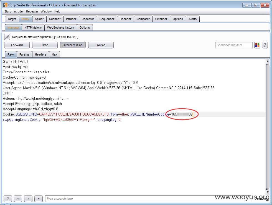Go to next search match arrow
Image resolution: width=272 pixels, height=205 pixels.
click(x=39, y=199)
